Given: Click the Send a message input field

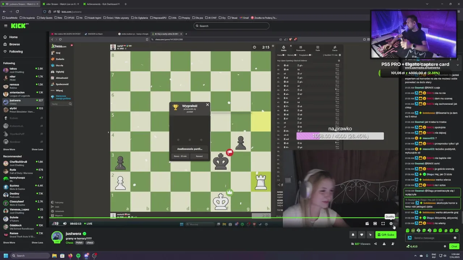Looking at the screenshot, I should tap(432, 238).
